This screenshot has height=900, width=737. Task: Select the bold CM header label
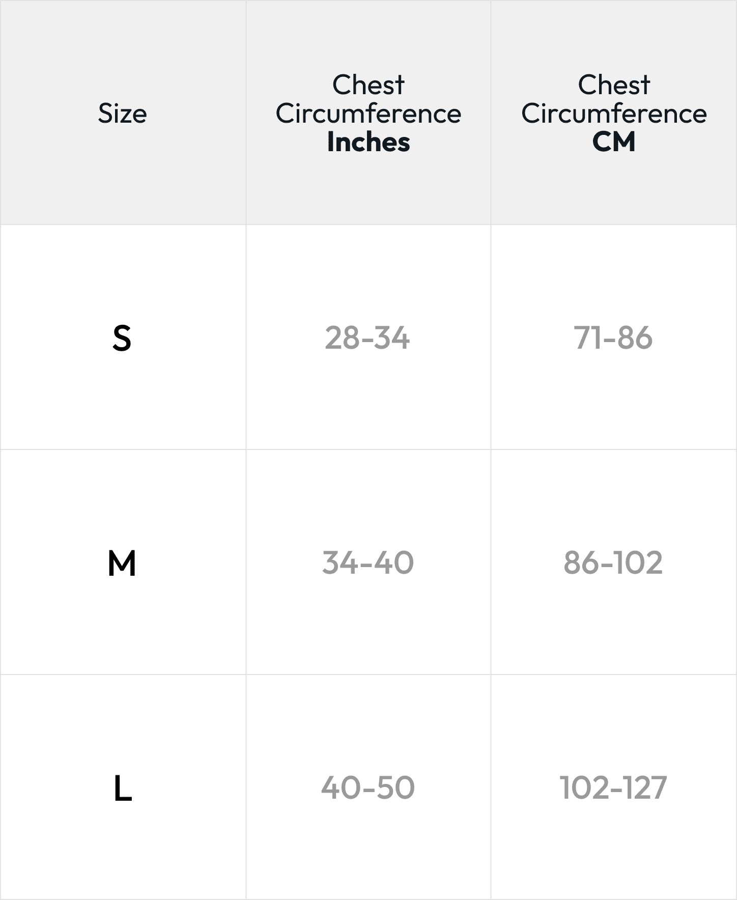click(x=614, y=142)
